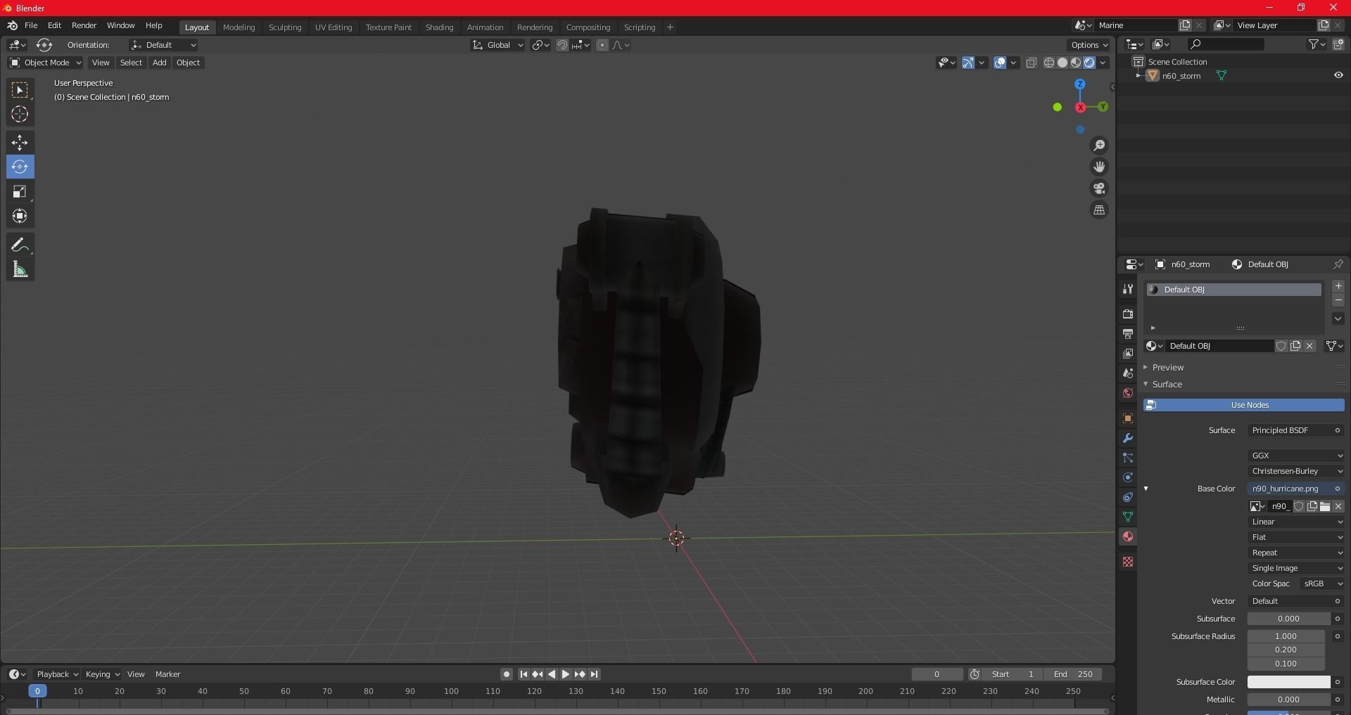
Task: Open the Repeat extension dropdown
Action: tap(1296, 553)
